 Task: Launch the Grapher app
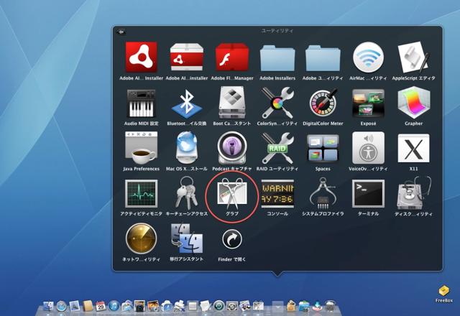pyautogui.click(x=413, y=103)
